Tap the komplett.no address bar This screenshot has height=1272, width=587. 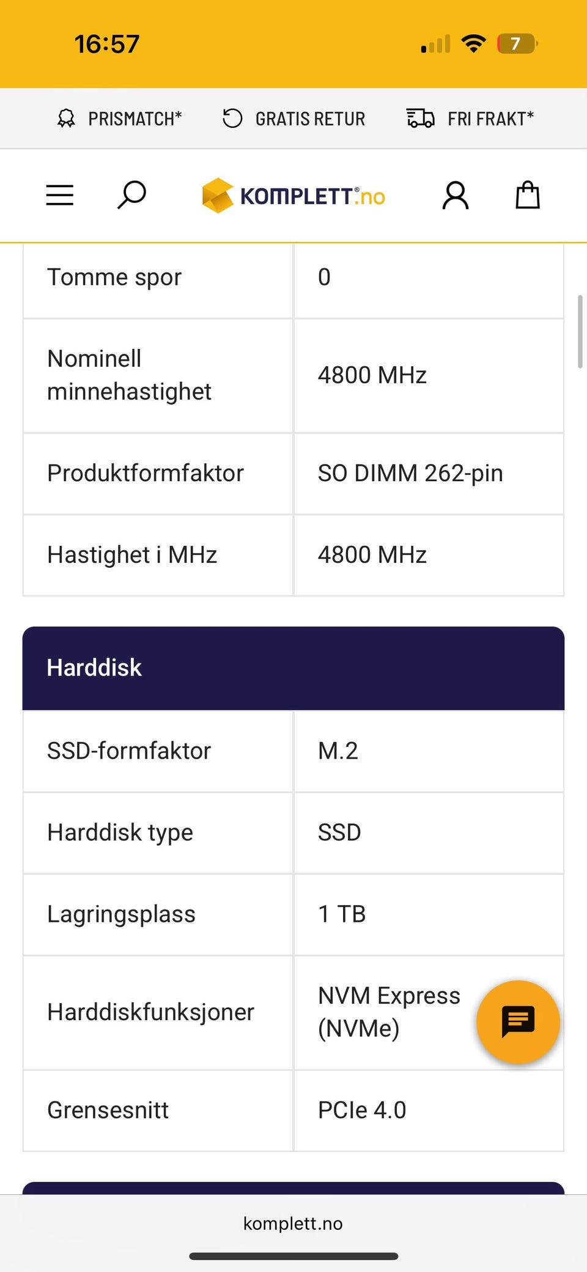(293, 1223)
